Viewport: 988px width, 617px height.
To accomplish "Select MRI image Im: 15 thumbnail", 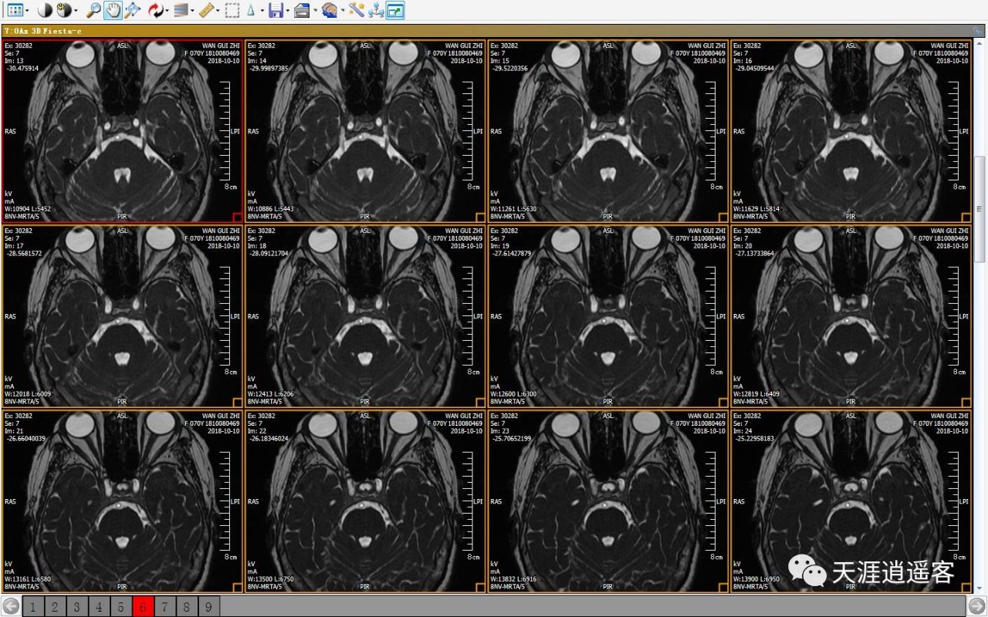I will (x=608, y=131).
